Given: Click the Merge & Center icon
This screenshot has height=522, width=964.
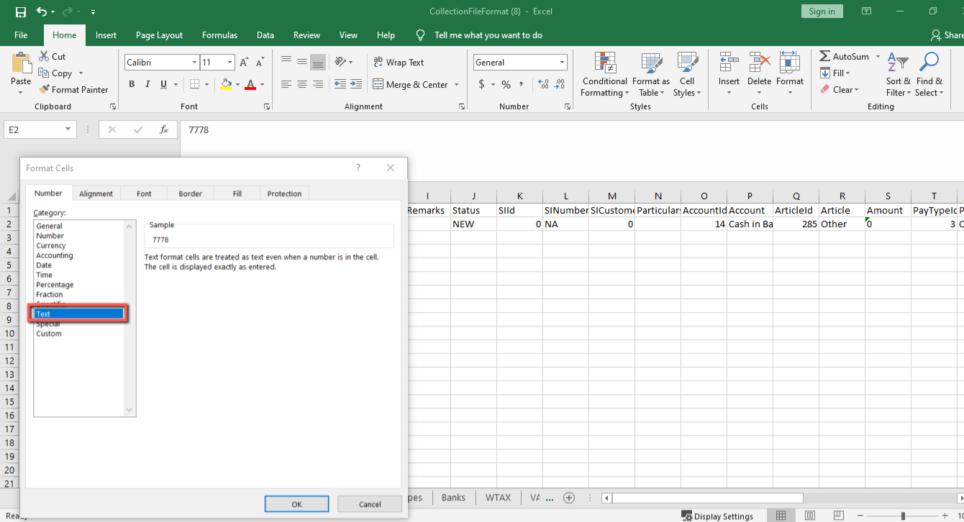Looking at the screenshot, I should pos(378,85).
